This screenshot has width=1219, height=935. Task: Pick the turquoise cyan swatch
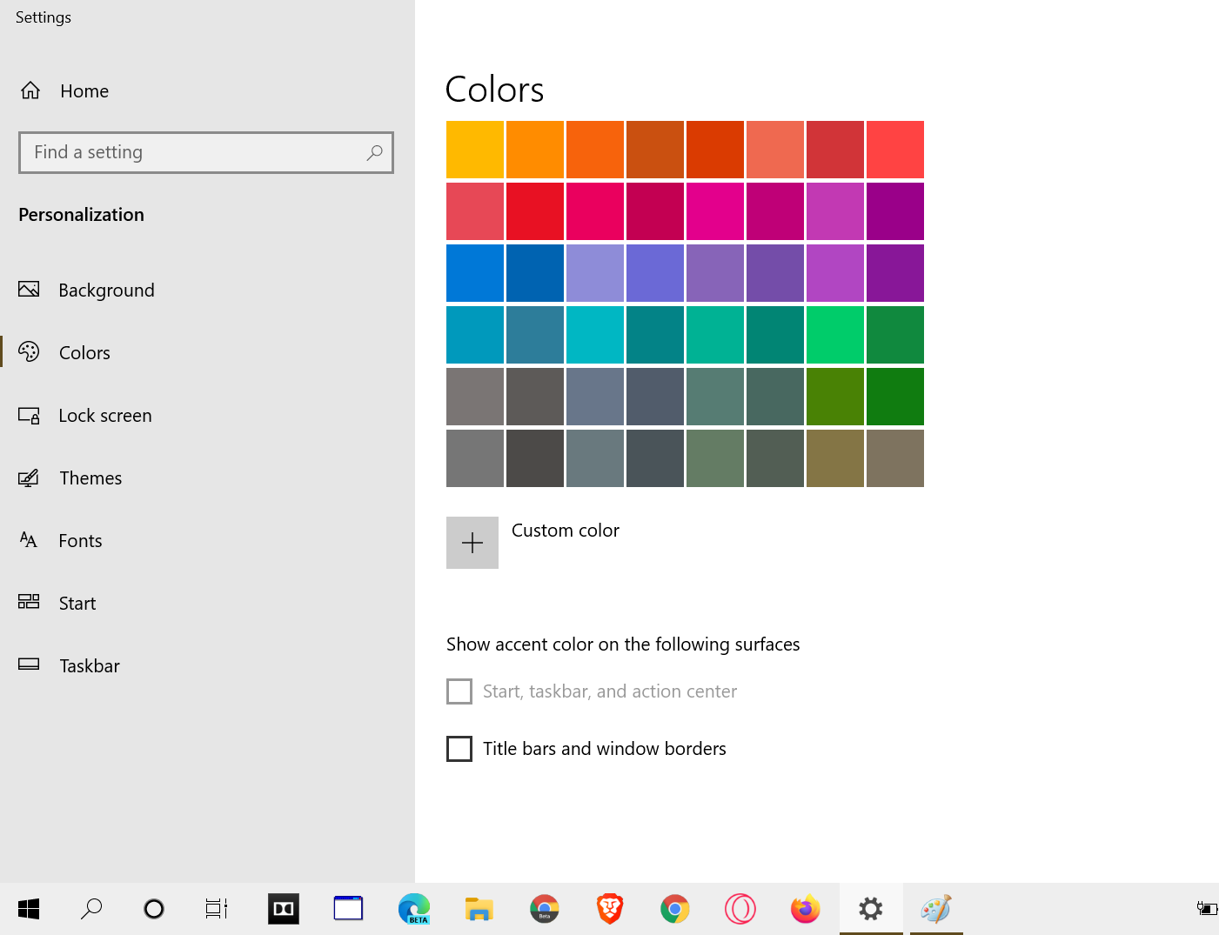click(x=595, y=335)
